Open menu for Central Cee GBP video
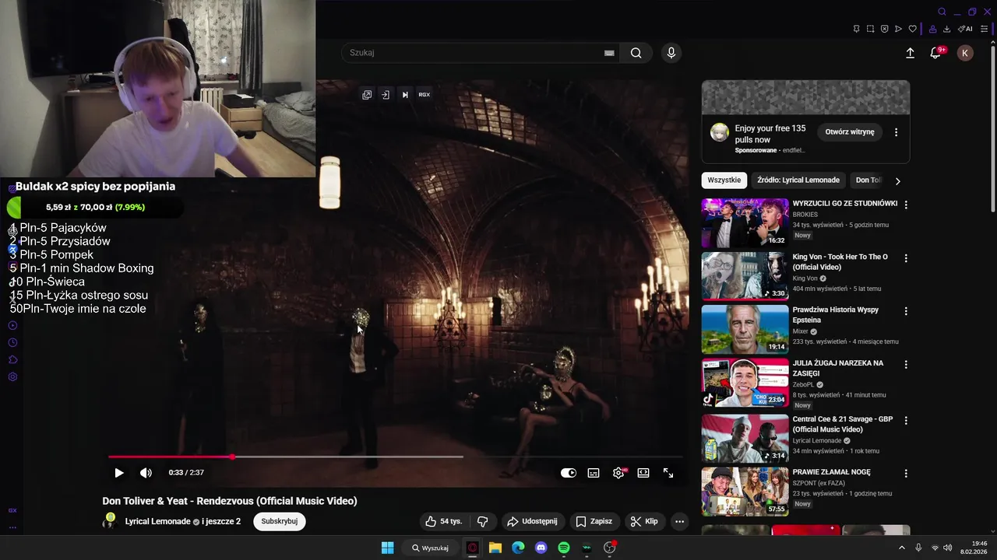997x560 pixels. 905,420
